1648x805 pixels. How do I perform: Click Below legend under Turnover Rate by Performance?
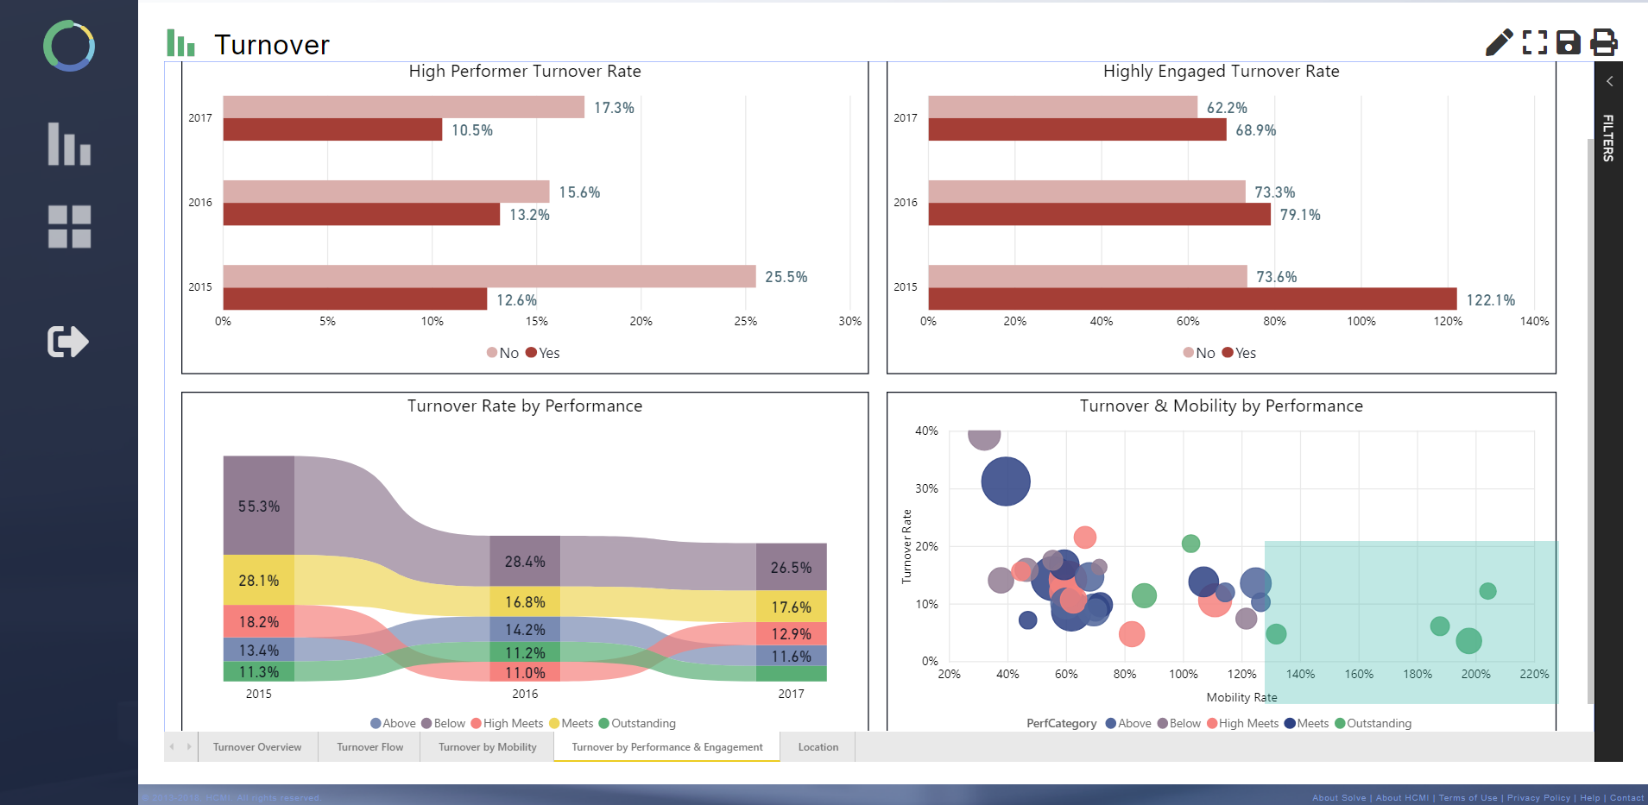click(x=443, y=723)
